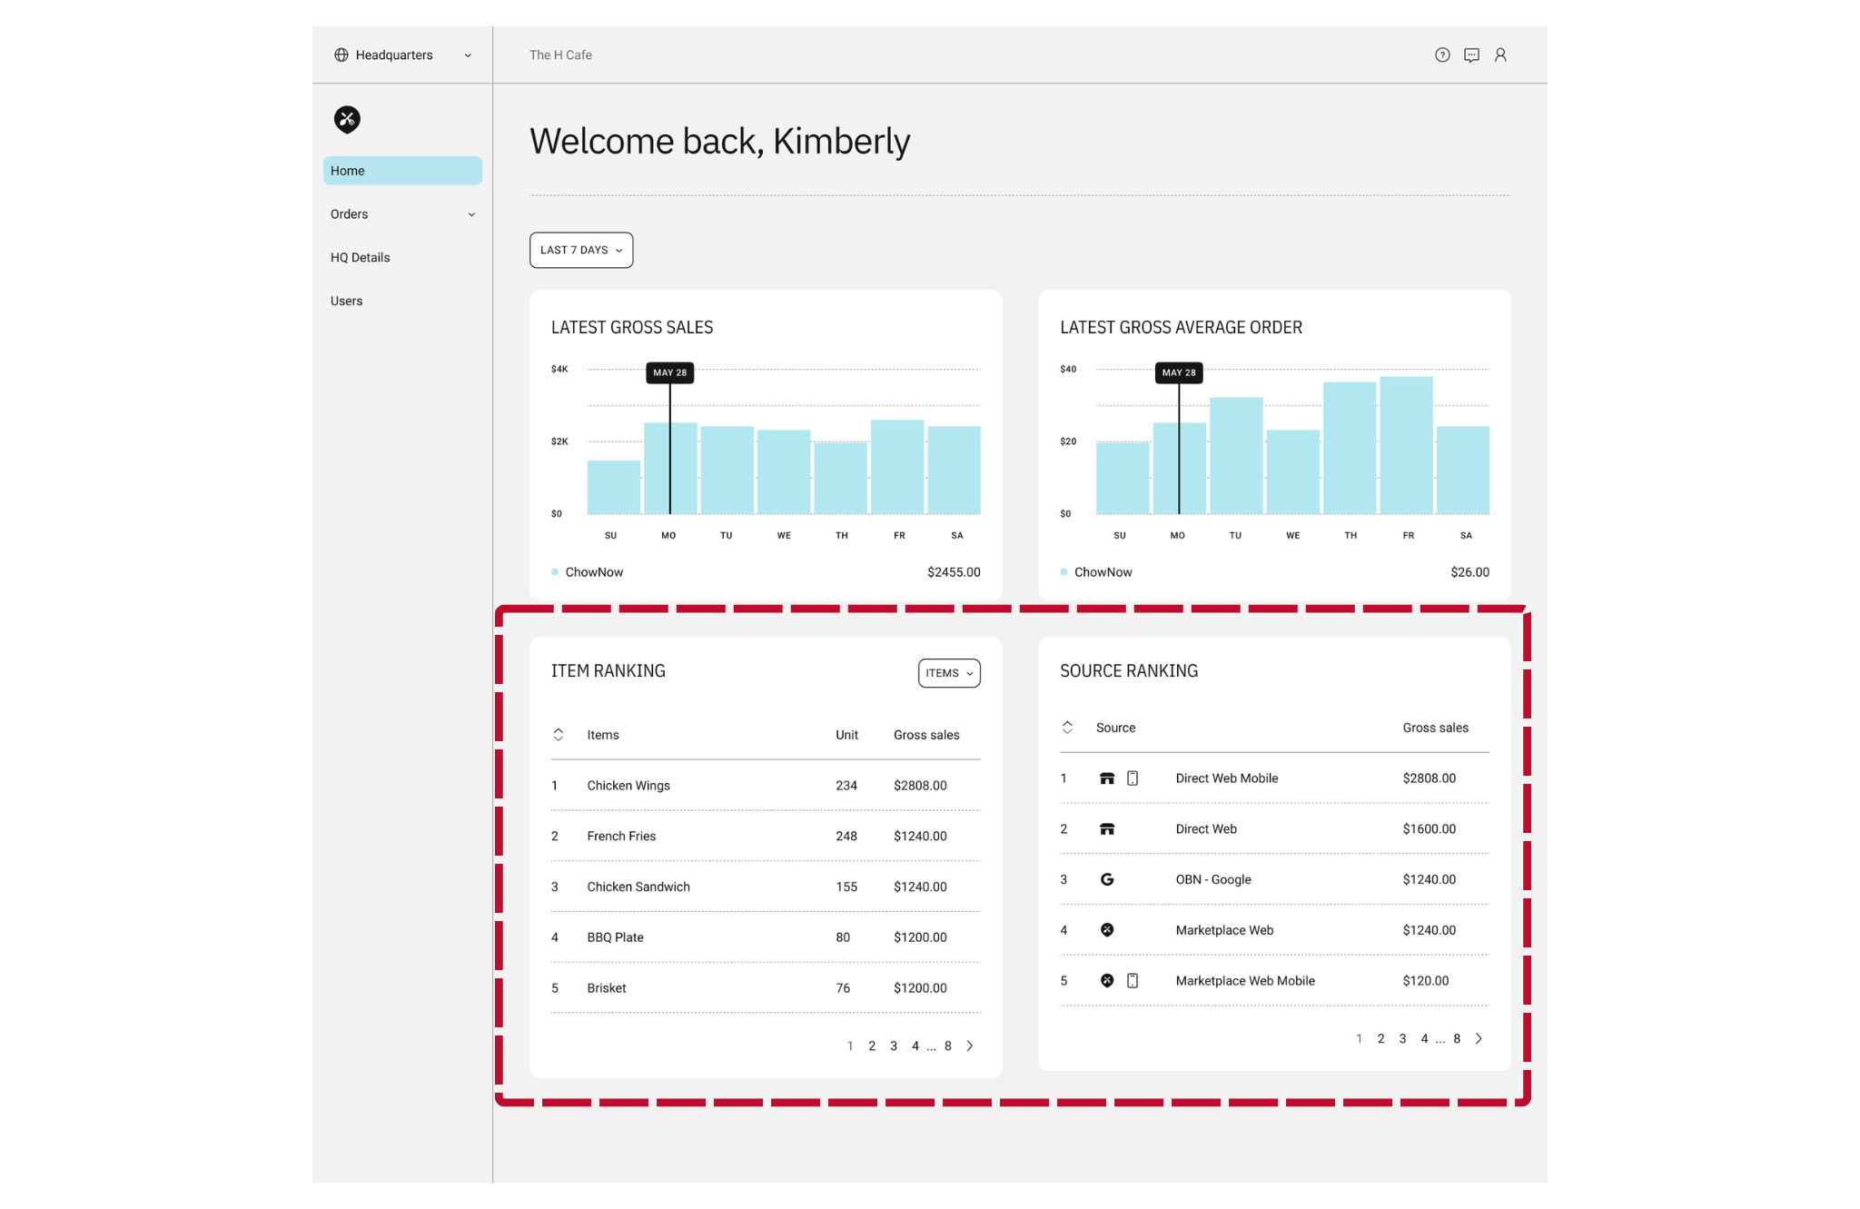Toggle sort order in Item Ranking table
The image size is (1860, 1209).
click(559, 735)
